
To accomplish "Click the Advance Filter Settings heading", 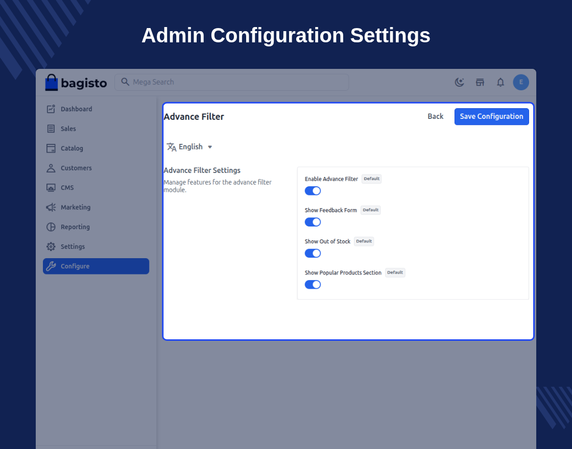I will tap(202, 170).
